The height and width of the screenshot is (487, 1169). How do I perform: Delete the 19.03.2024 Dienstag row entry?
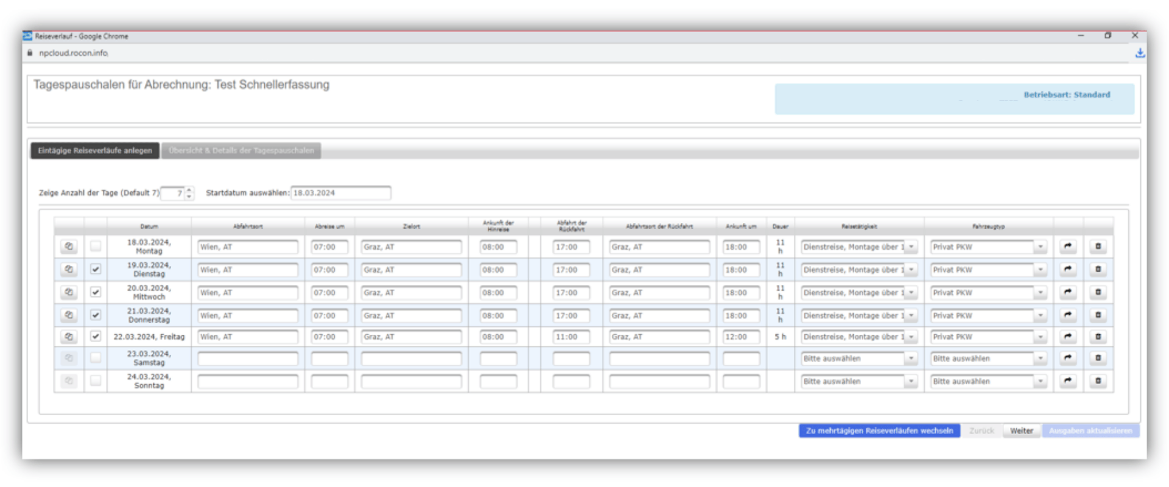(x=1098, y=269)
